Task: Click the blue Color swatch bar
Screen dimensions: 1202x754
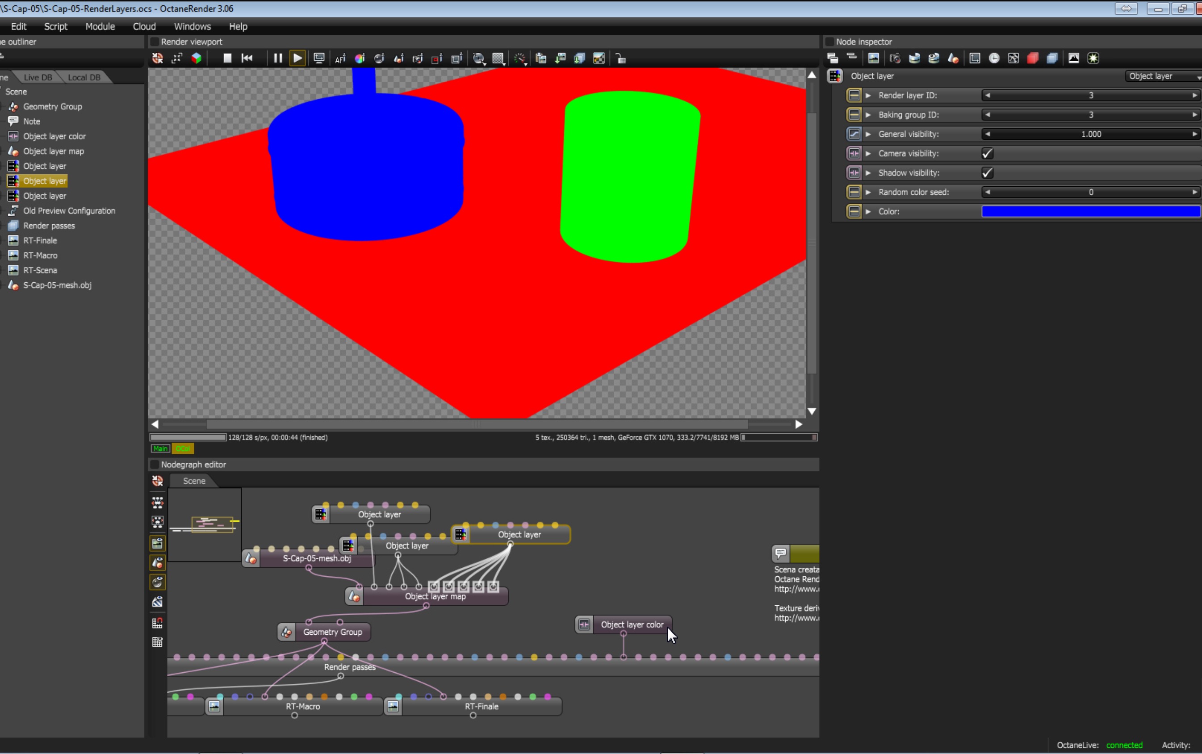Action: pyautogui.click(x=1090, y=211)
